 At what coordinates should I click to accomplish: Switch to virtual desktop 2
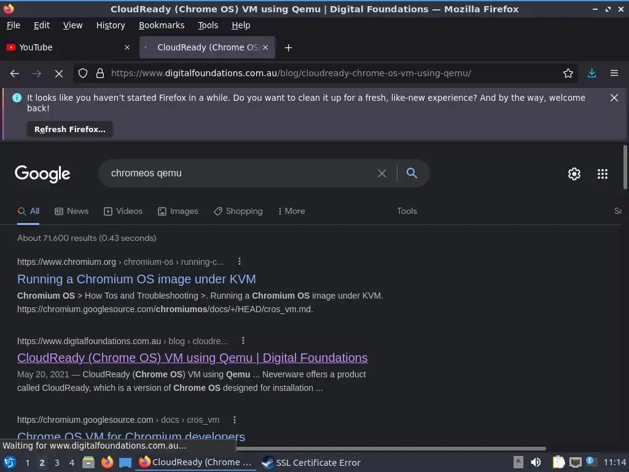[42, 463]
